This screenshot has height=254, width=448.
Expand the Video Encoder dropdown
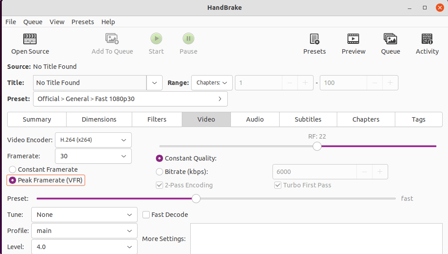(93, 140)
